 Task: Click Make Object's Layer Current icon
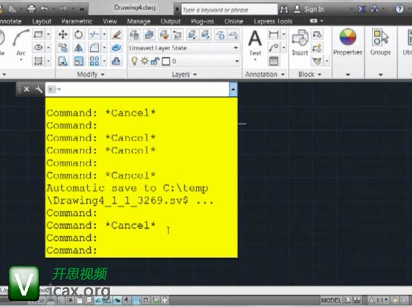pos(149,35)
